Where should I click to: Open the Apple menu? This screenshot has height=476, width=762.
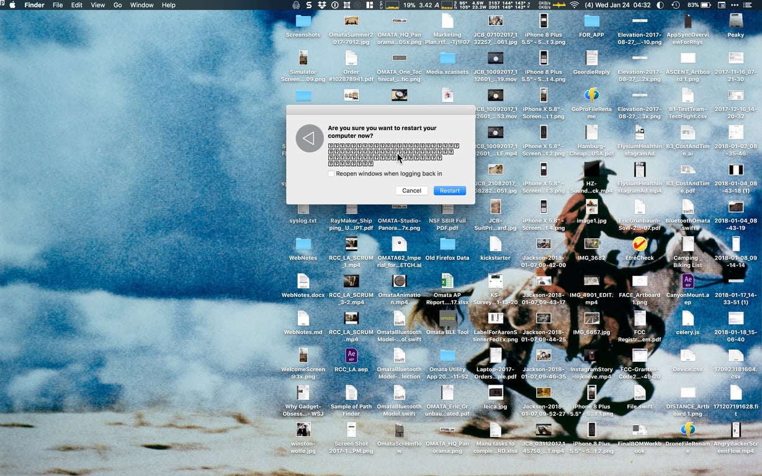click(12, 5)
